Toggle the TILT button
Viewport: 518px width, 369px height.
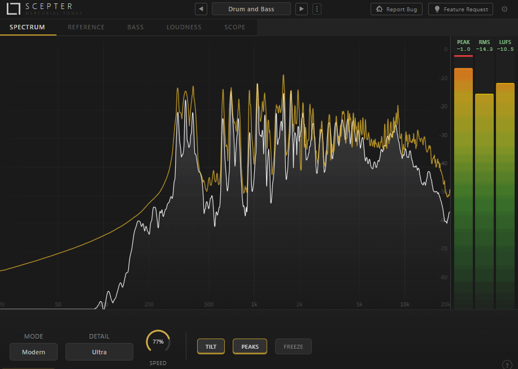click(211, 346)
